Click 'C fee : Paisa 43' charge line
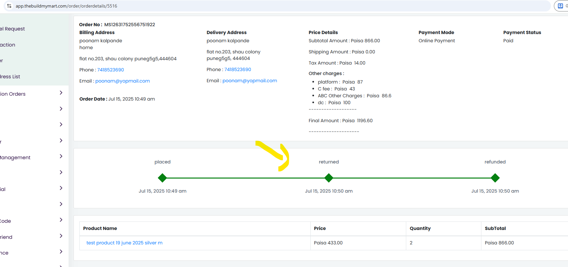Screen dimensions: 568x267 coord(336,89)
